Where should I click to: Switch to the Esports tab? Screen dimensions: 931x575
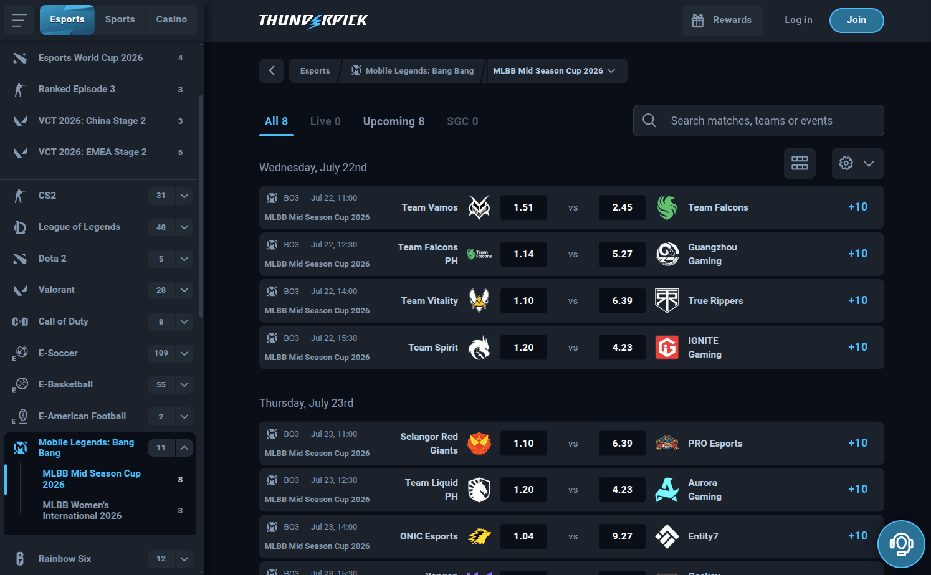[67, 20]
